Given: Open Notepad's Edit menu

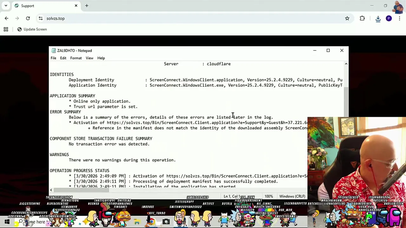Looking at the screenshot, I should click(63, 58).
